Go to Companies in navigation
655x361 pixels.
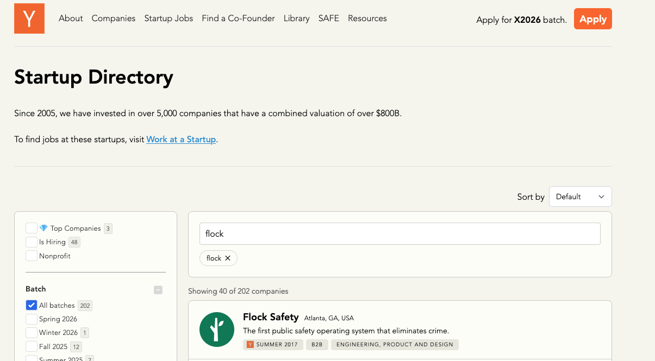tap(114, 18)
